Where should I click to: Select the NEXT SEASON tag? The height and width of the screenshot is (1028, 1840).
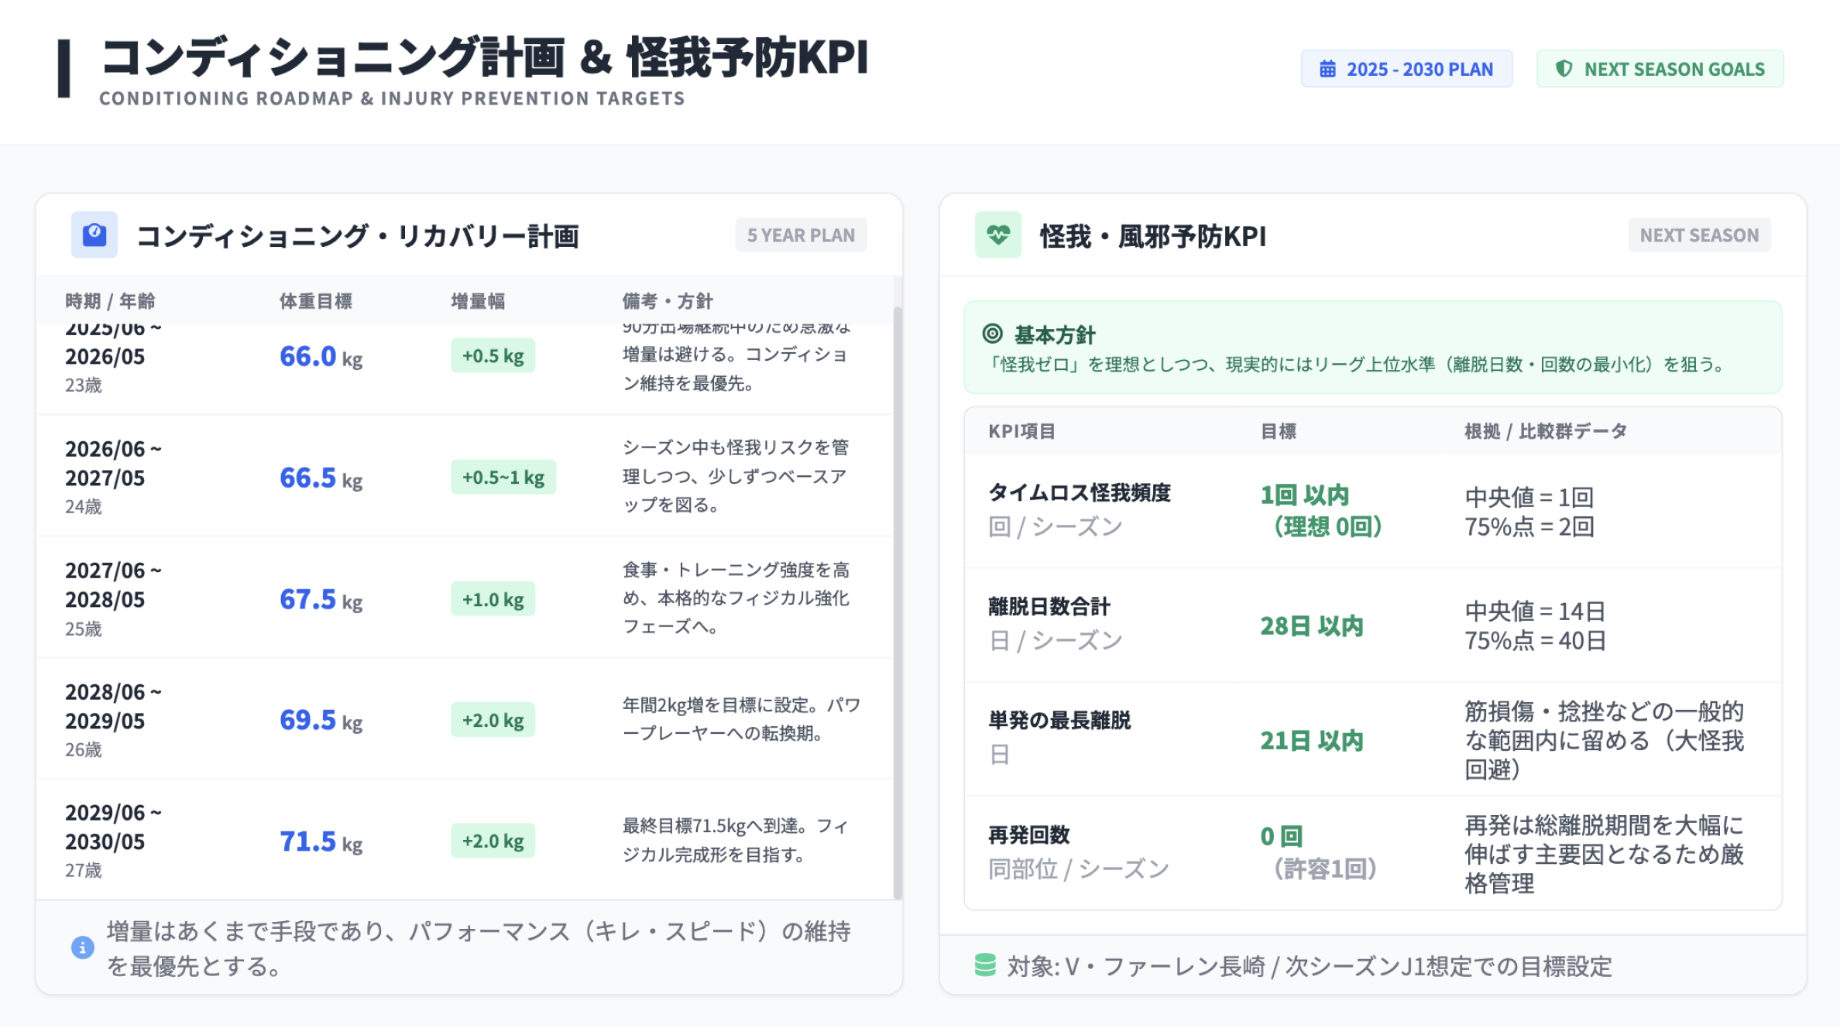tap(1699, 235)
